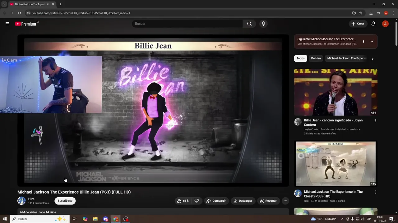
Task: Open the Billie Jean Joyan Cordero thumbnail
Action: 336,92
